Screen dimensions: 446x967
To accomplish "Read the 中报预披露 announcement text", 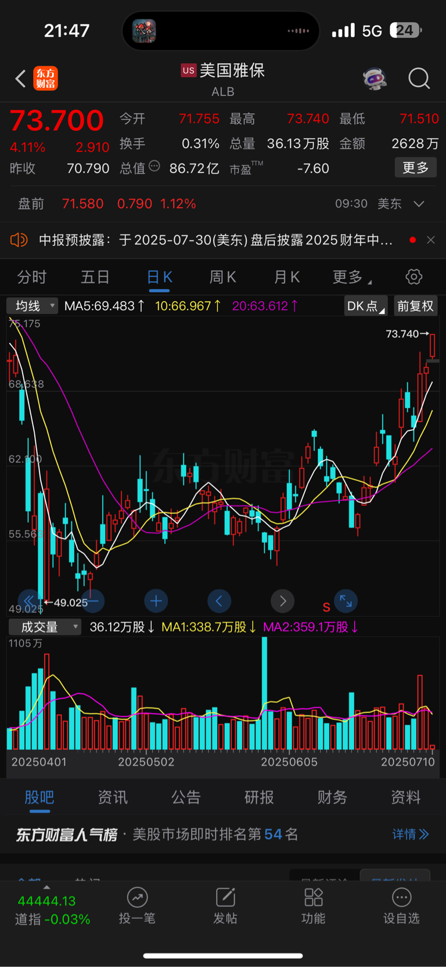I will (216, 240).
